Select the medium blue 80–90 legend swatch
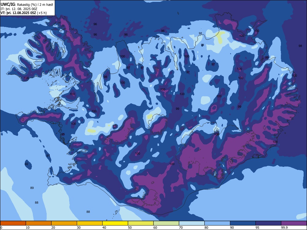The image size is (307, 230). click(x=217, y=223)
